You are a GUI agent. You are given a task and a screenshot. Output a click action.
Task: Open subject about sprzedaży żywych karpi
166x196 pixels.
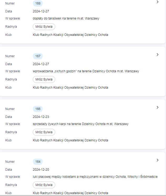(80, 124)
